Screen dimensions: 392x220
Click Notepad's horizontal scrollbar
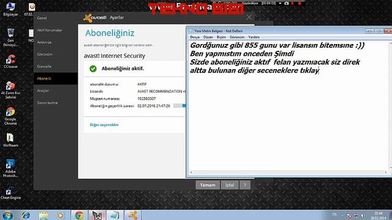pyautogui.click(x=288, y=172)
